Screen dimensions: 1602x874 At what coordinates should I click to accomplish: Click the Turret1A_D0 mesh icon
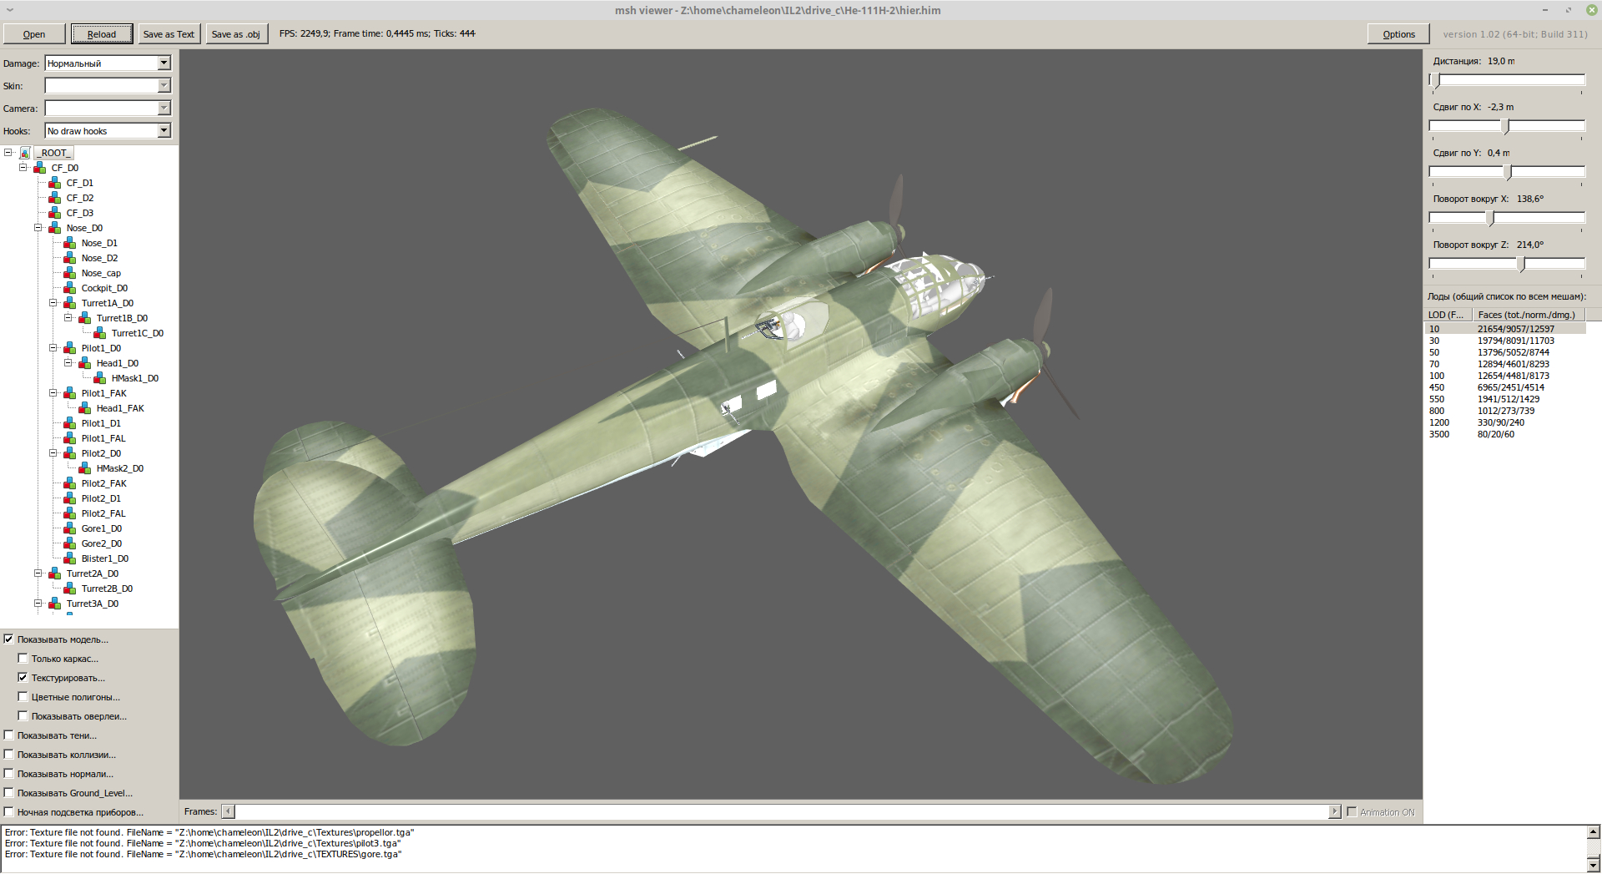(69, 303)
